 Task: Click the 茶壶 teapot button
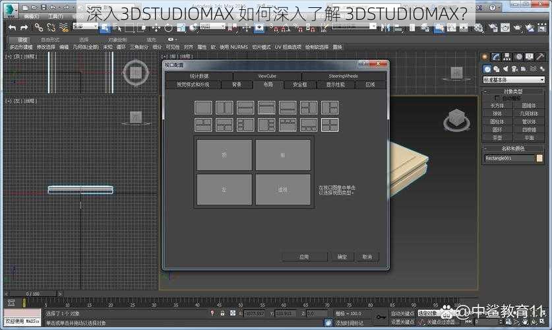pyautogui.click(x=497, y=138)
